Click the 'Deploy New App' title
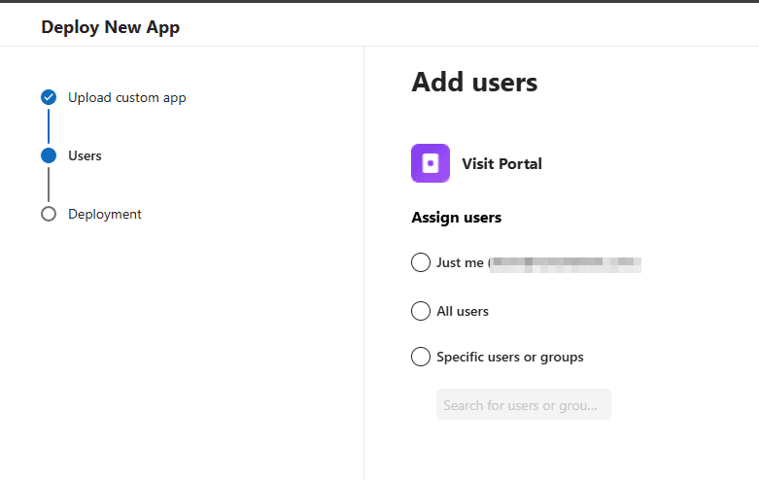 tap(111, 27)
